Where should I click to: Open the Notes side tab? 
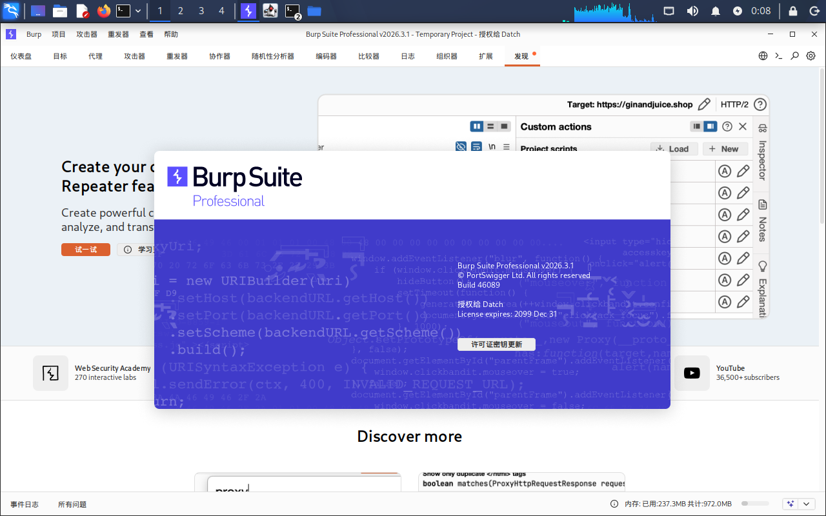(762, 221)
